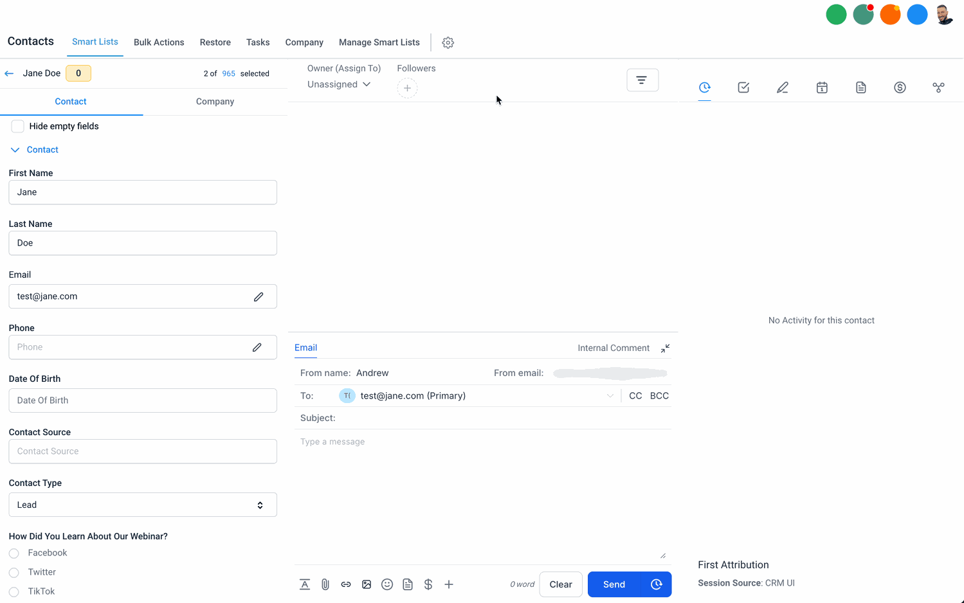Viewport: 964px width, 603px height.
Task: Insert a template with the document icon
Action: pyautogui.click(x=408, y=584)
